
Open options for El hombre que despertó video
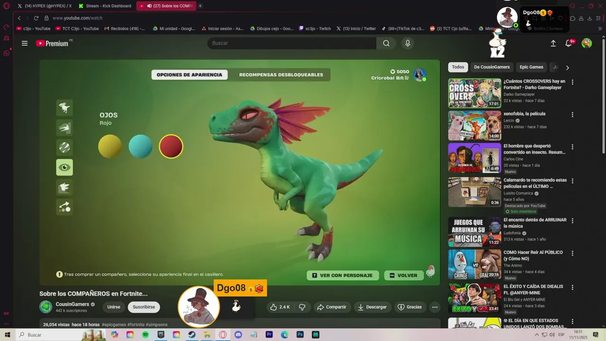pos(572,147)
